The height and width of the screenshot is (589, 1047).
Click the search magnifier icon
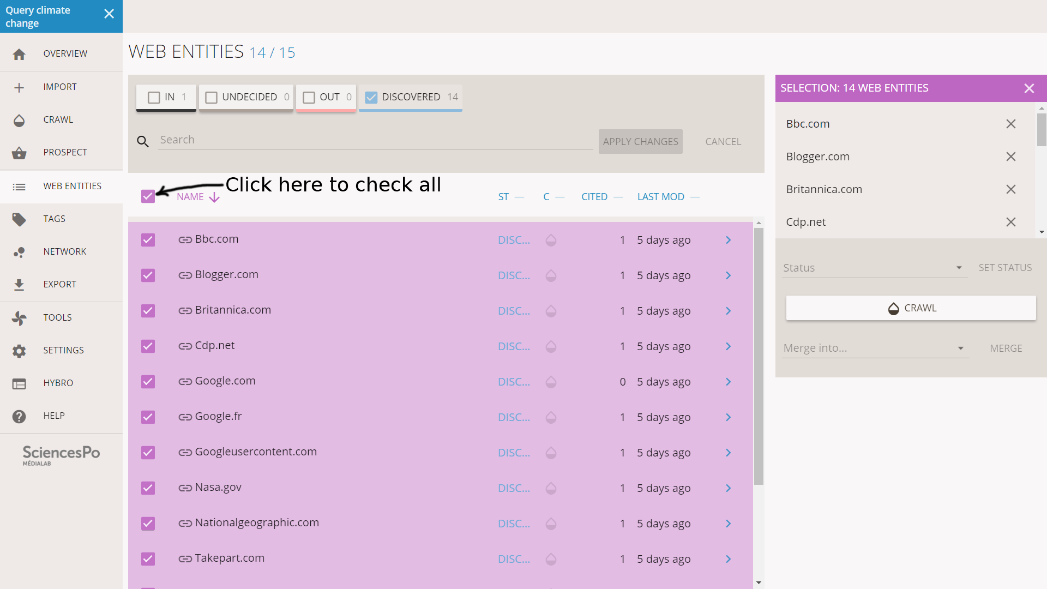click(x=143, y=142)
